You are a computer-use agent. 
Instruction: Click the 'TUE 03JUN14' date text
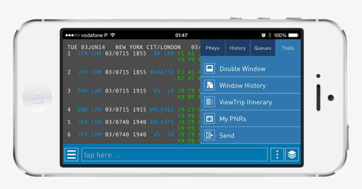86,47
